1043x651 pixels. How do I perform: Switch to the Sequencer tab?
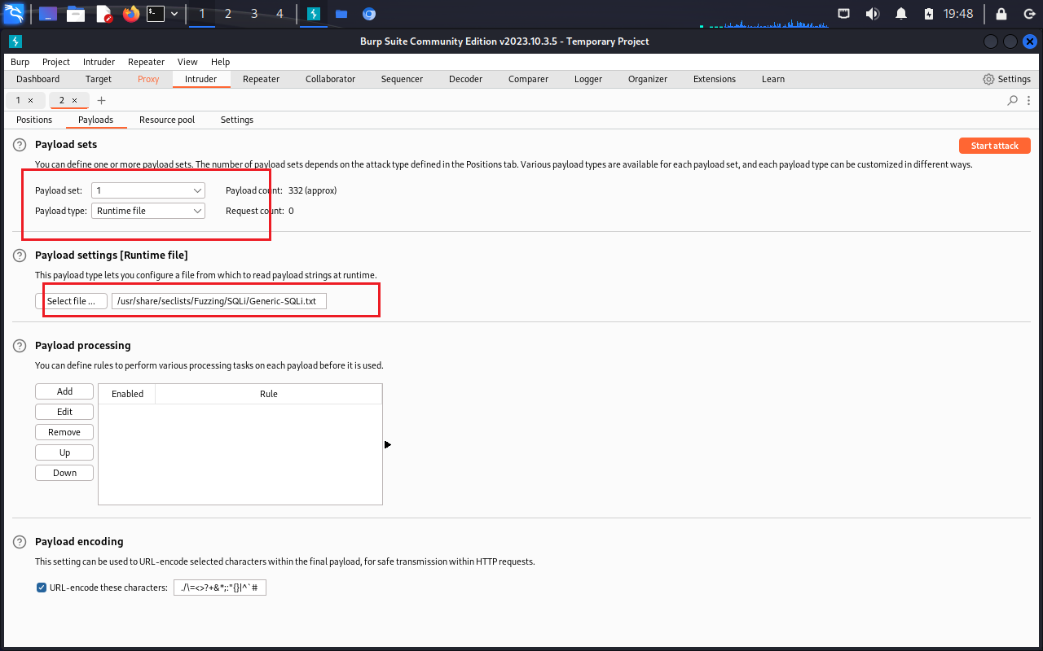[402, 79]
